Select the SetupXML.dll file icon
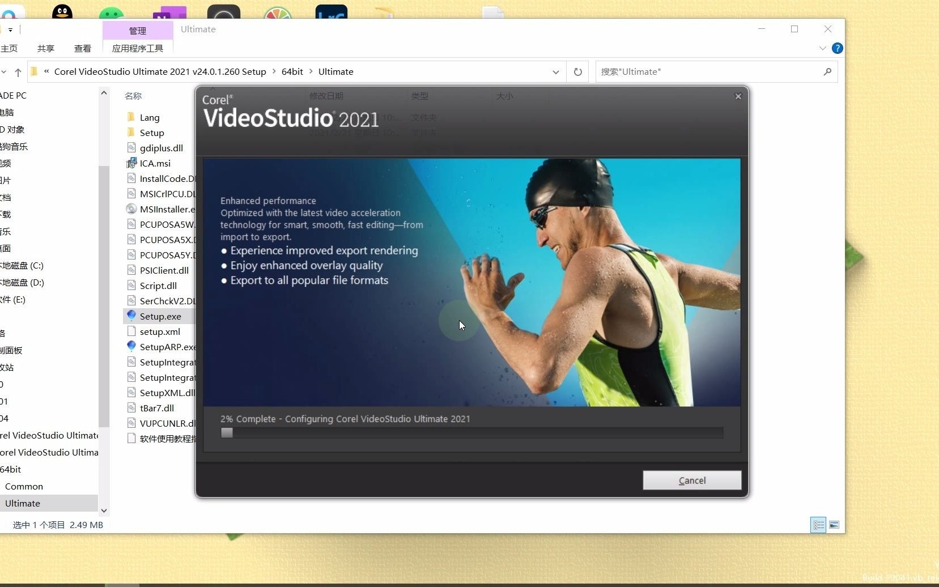 131,393
